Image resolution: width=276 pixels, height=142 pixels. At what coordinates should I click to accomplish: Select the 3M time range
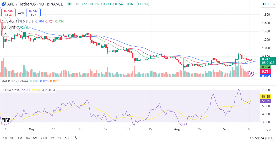(27, 138)
